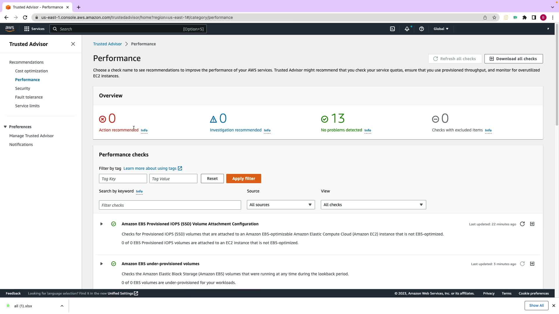
Task: Close the Trusted Advisor side panel
Action: 73,44
